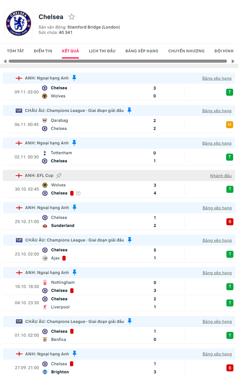This screenshot has width=239, height=375.
Task: Toggle the favorite star next to Chelsea
Action: tap(72, 17)
